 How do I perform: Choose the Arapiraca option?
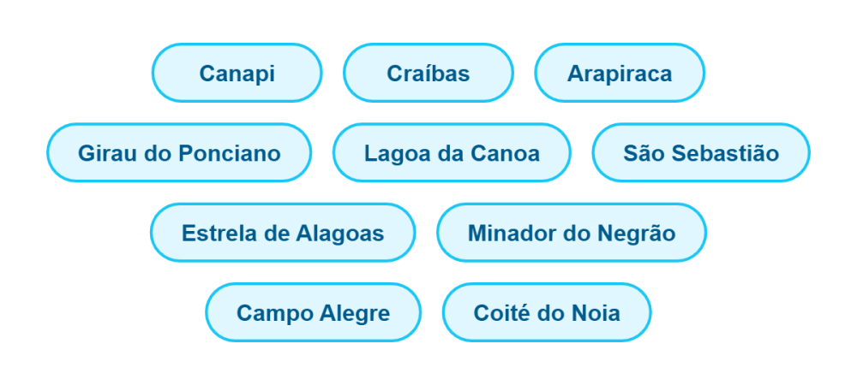(619, 74)
